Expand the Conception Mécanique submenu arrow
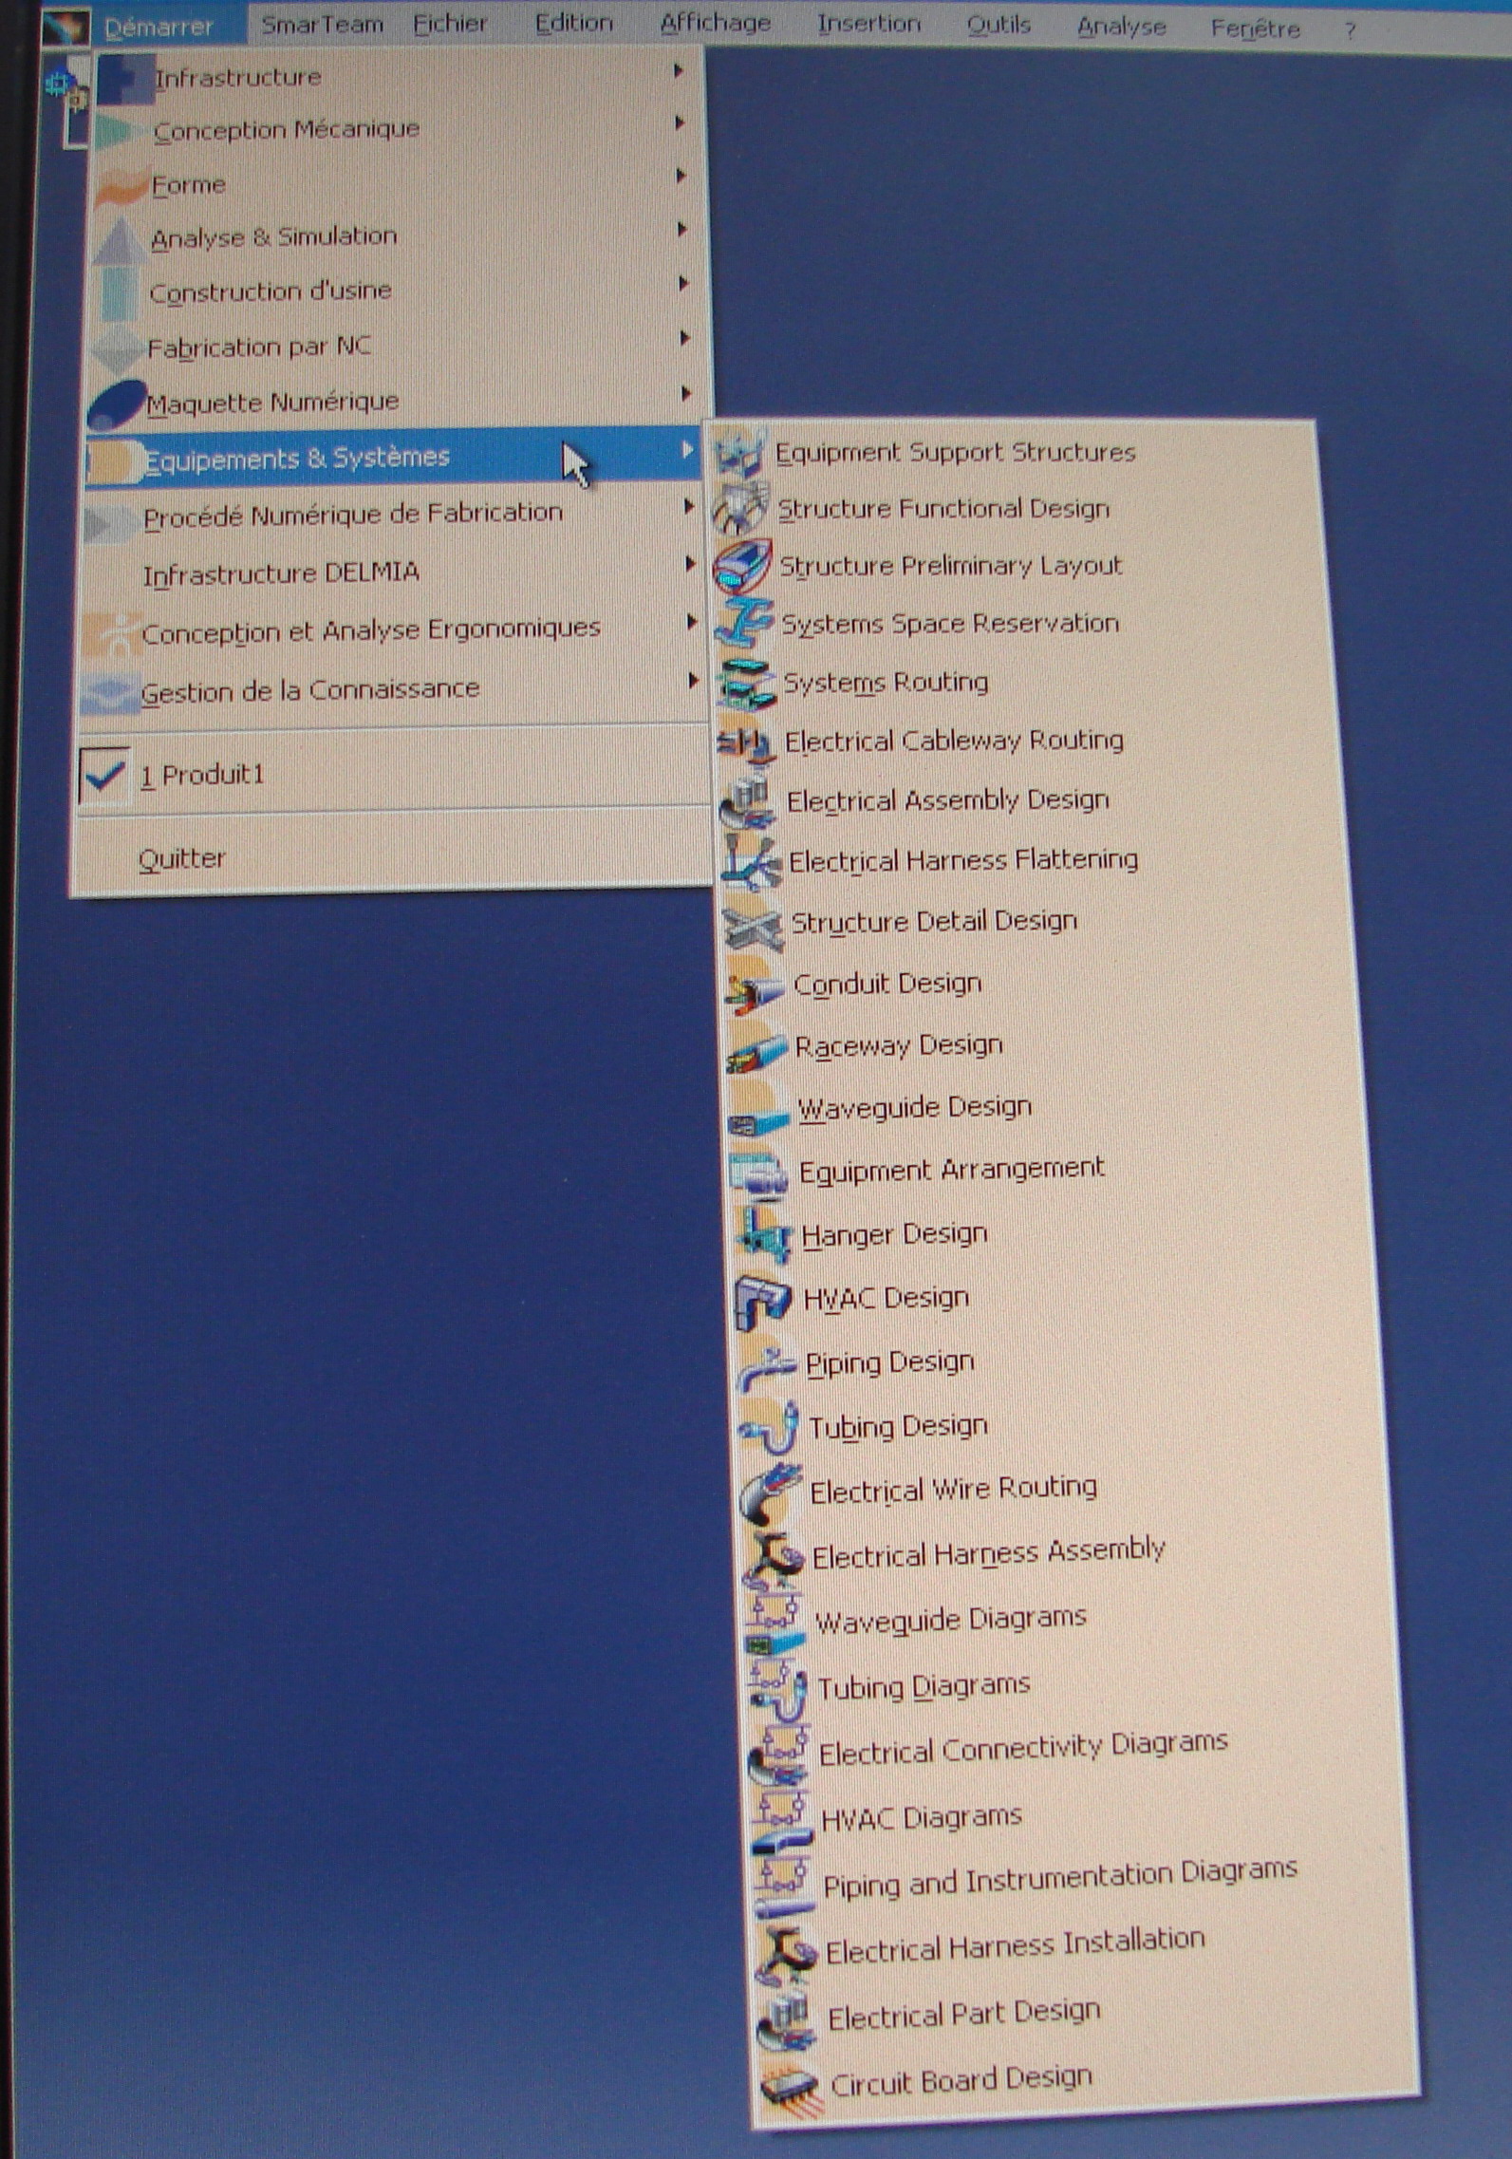This screenshot has width=1512, height=2159. point(680,122)
